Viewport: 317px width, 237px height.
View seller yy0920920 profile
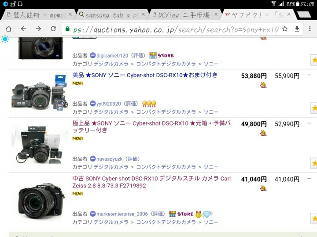(109, 104)
